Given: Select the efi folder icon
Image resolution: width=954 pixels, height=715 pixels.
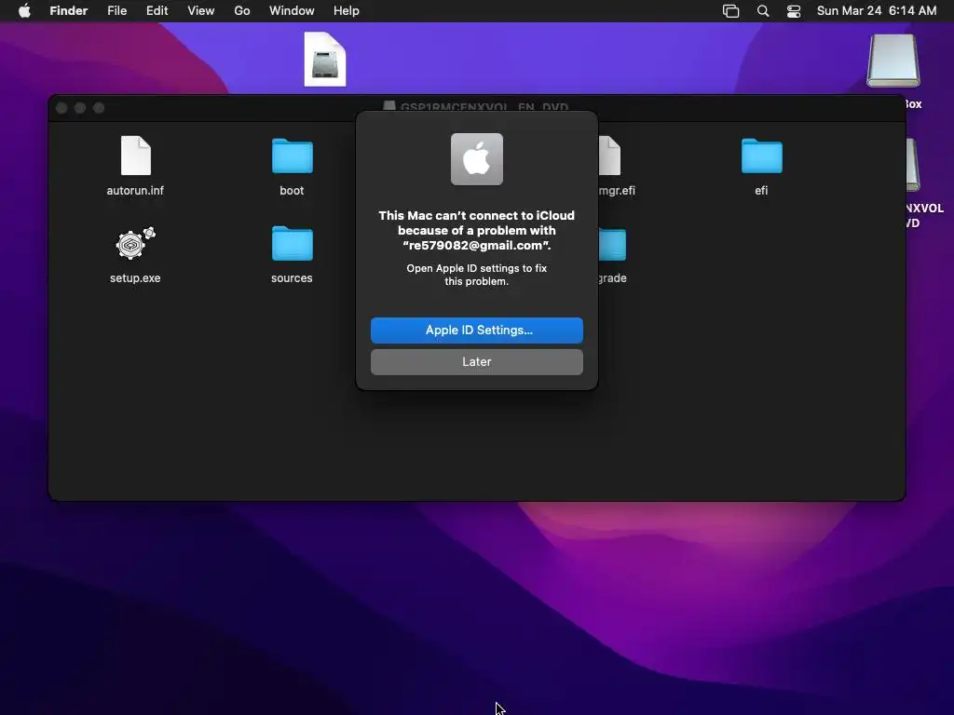Looking at the screenshot, I should tap(762, 155).
